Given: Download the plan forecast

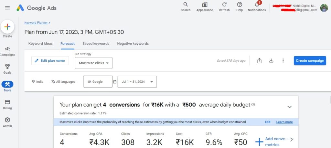Looking at the screenshot, I should click(271, 61).
